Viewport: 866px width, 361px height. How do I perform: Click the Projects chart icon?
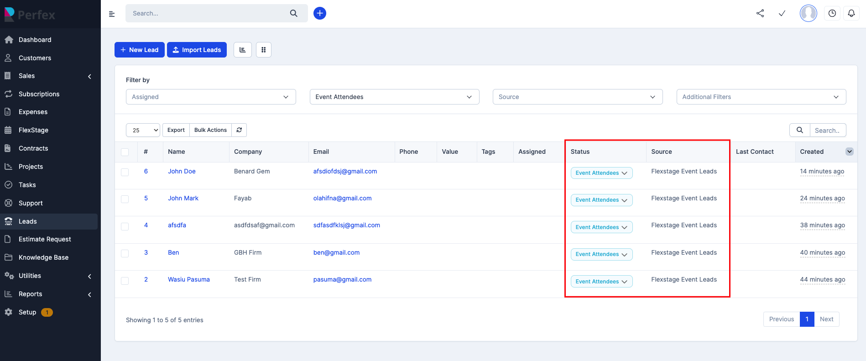coord(8,167)
